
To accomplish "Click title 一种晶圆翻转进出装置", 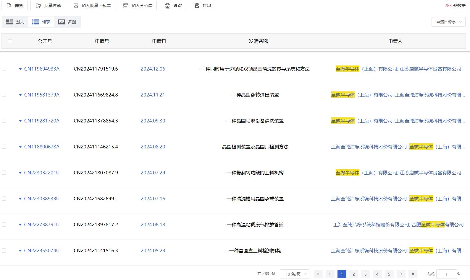I will coord(255,95).
